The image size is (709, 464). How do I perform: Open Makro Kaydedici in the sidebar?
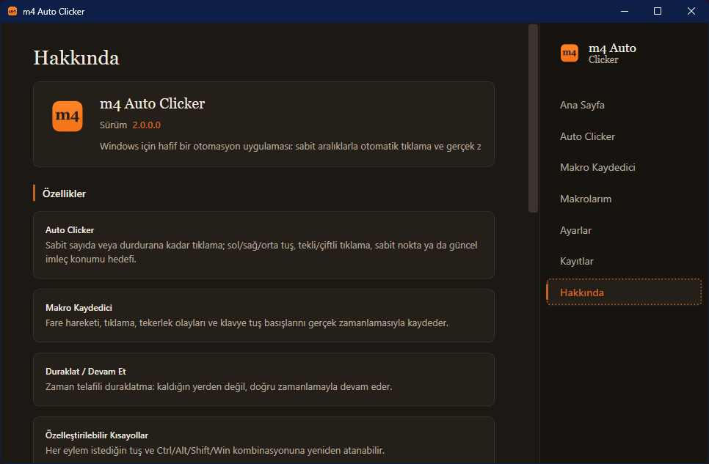624,168
